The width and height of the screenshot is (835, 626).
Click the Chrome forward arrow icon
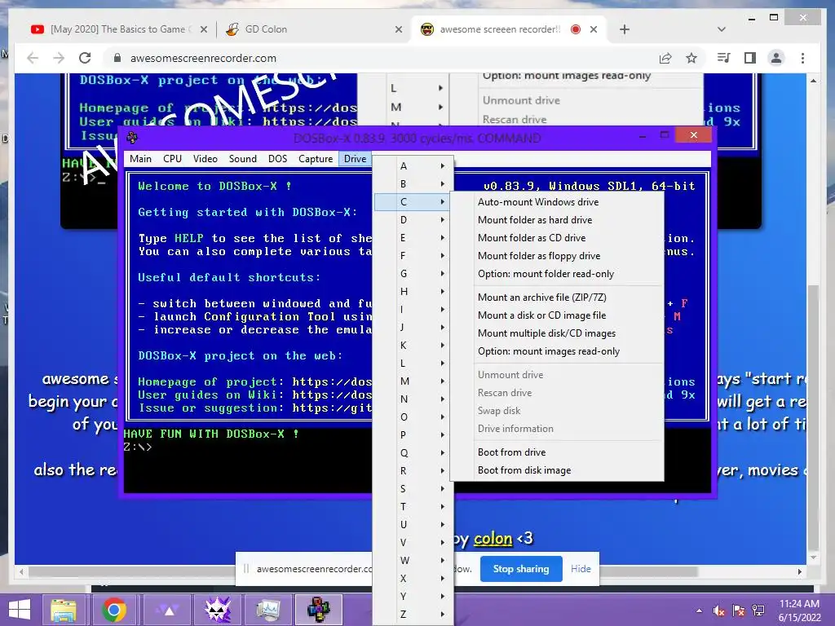pyautogui.click(x=59, y=58)
